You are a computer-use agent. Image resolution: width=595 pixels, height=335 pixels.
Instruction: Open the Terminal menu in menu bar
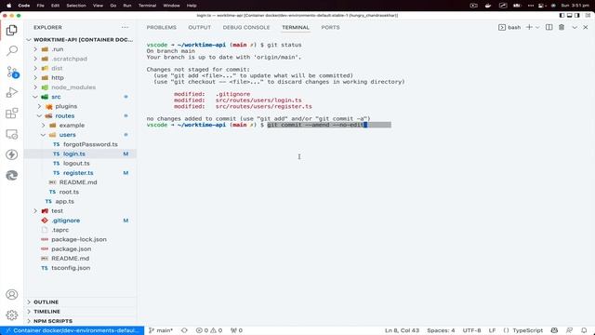coord(147,6)
